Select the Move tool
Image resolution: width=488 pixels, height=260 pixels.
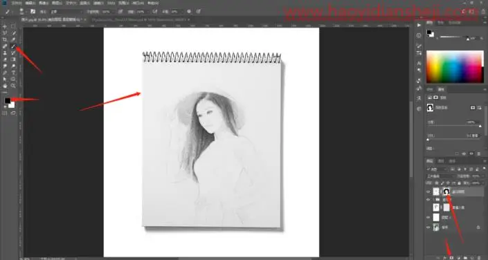(x=5, y=26)
